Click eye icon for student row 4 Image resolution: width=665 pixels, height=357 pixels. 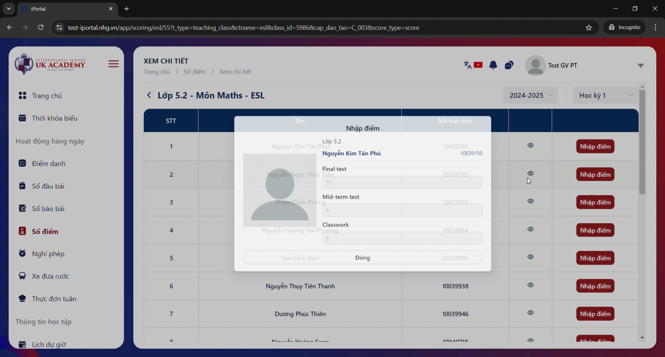pos(530,229)
